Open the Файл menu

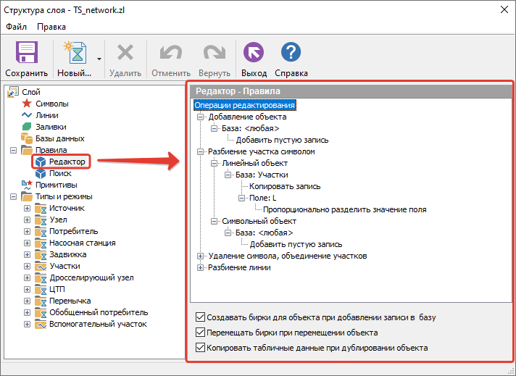click(x=16, y=27)
